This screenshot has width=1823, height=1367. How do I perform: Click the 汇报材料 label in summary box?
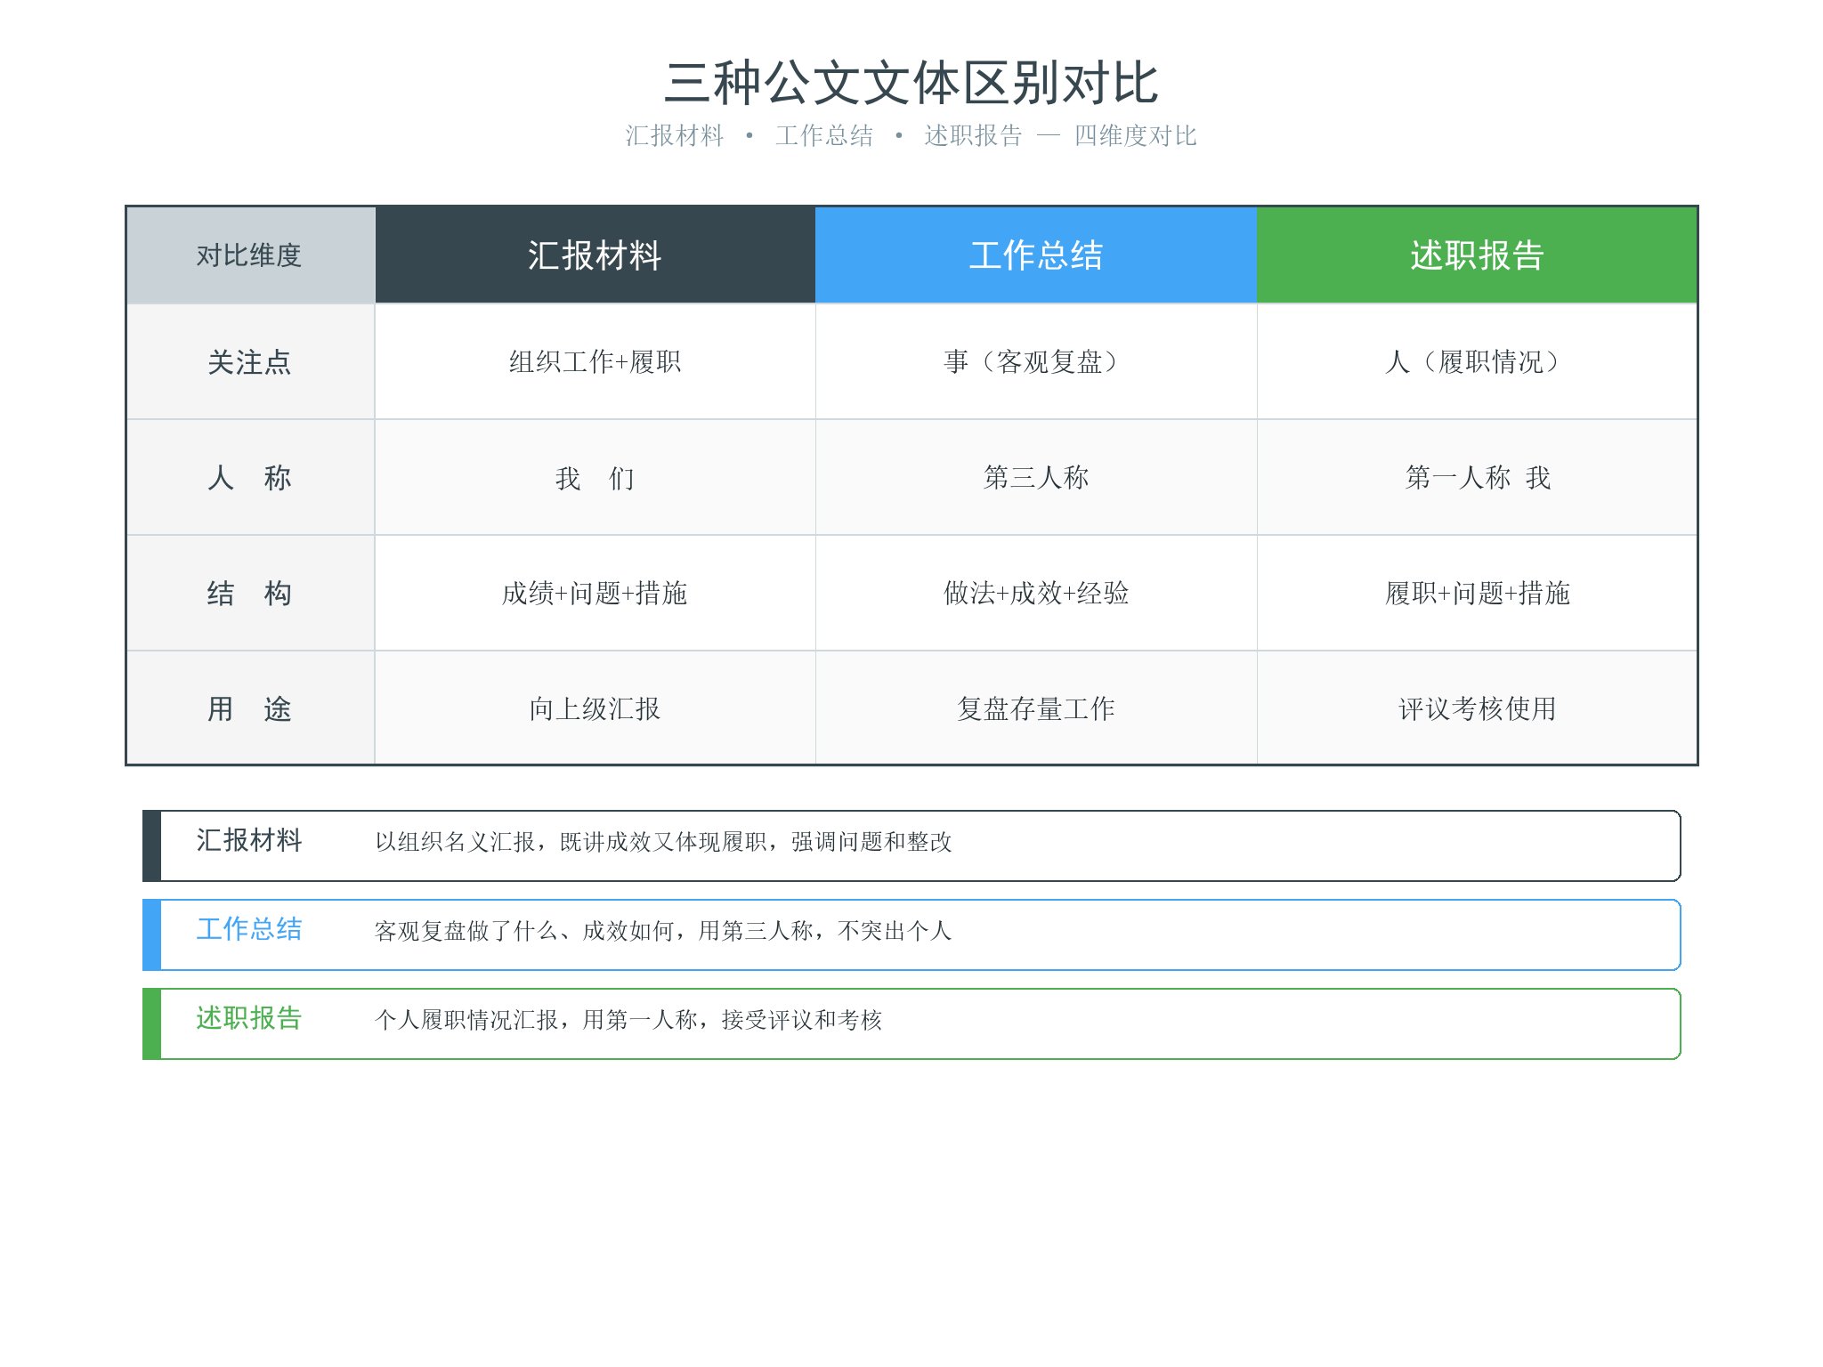coord(249,840)
